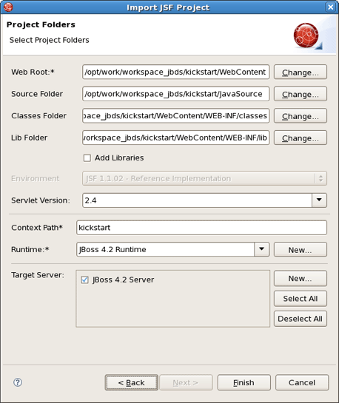339x403 pixels.
Task: Open the help question mark icon
Action: [x=18, y=382]
